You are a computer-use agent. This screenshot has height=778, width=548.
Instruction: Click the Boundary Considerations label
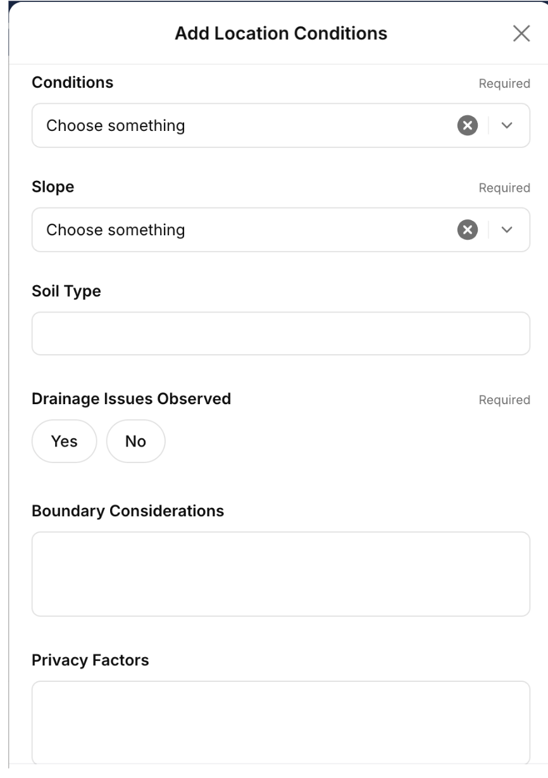coord(128,510)
